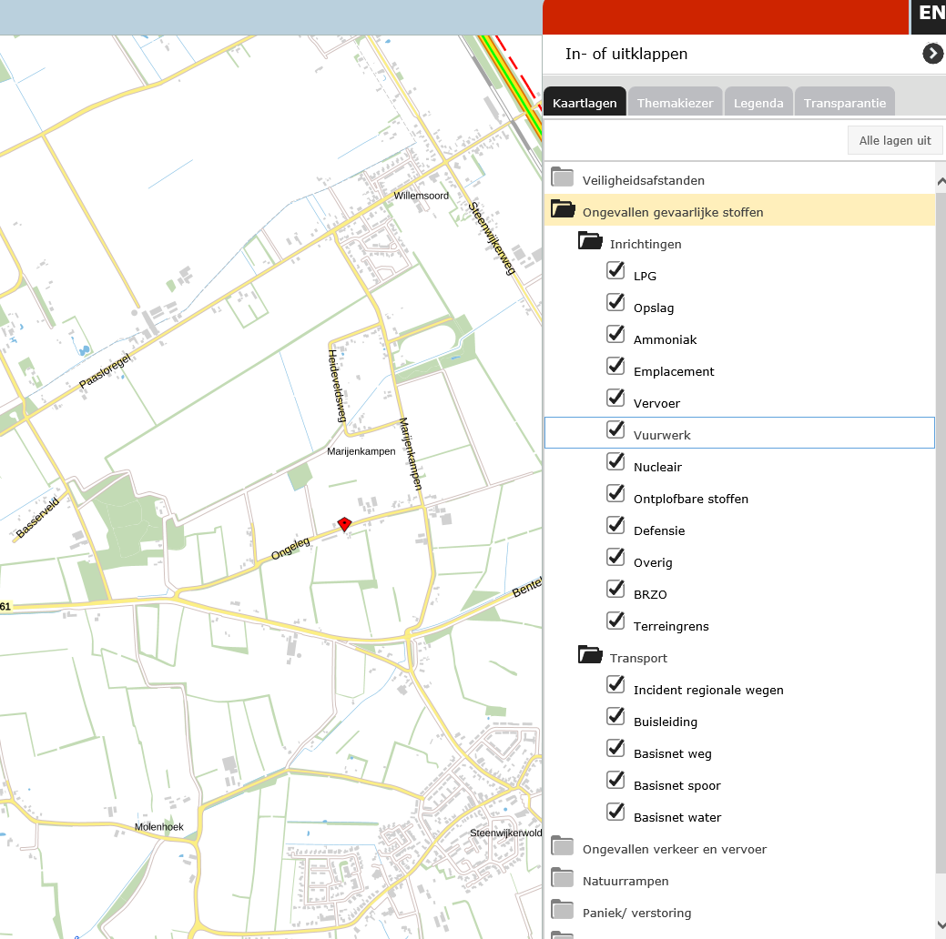
Task: Uncheck the Terreingrens layer checkbox
Action: [615, 621]
